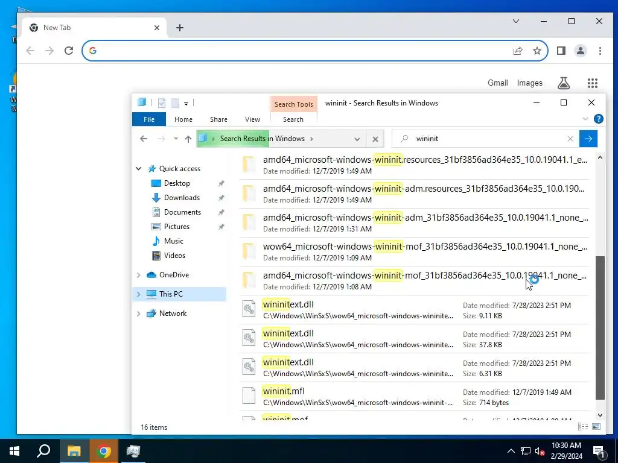Select Documents in navigation pane
618x463 pixels.
182,212
